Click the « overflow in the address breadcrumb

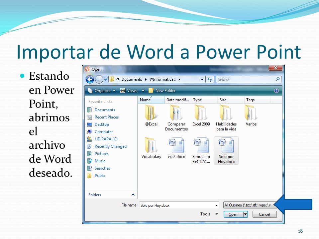(x=118, y=79)
